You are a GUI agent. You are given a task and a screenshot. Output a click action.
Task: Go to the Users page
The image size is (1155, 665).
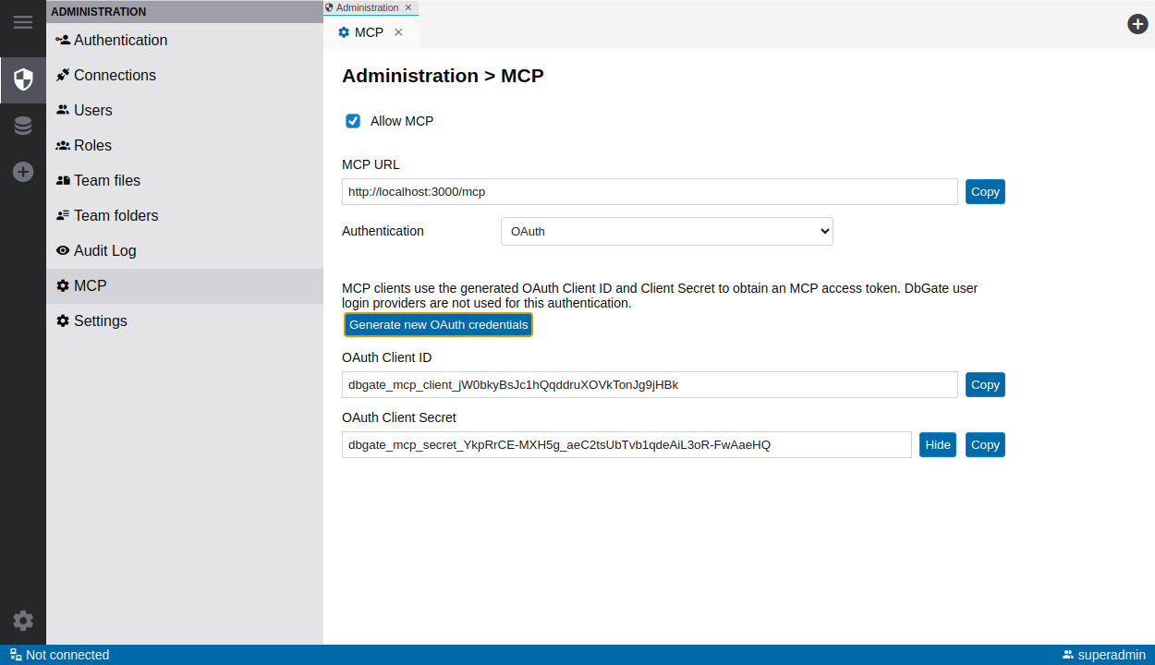[185, 110]
